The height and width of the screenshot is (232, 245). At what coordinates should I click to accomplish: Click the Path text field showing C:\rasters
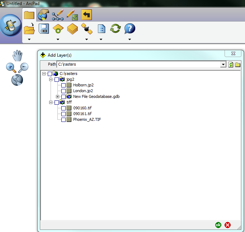(x=138, y=65)
